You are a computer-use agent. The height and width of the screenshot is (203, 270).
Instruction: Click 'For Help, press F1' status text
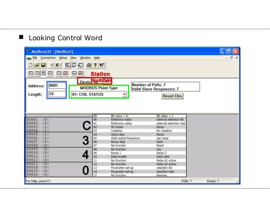tap(38, 181)
